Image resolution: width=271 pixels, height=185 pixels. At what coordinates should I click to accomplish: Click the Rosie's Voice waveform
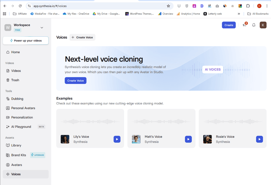(x=233, y=122)
